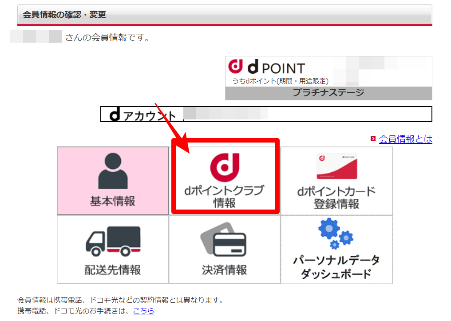Select the dポイントカード red card icon
Viewport: 451px width, 321px height.
pos(337,166)
